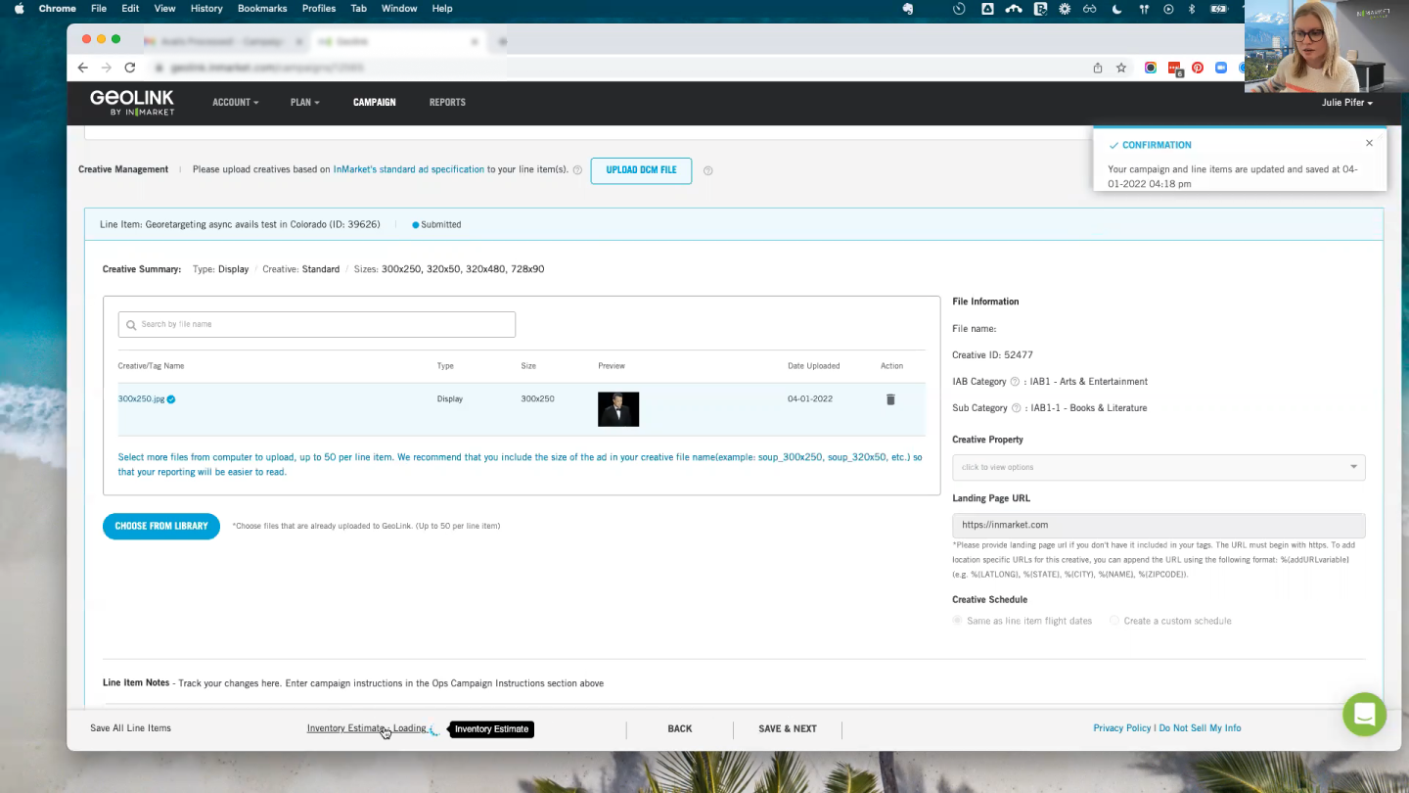Click the 300x250 creative preview thumbnail

click(x=618, y=409)
